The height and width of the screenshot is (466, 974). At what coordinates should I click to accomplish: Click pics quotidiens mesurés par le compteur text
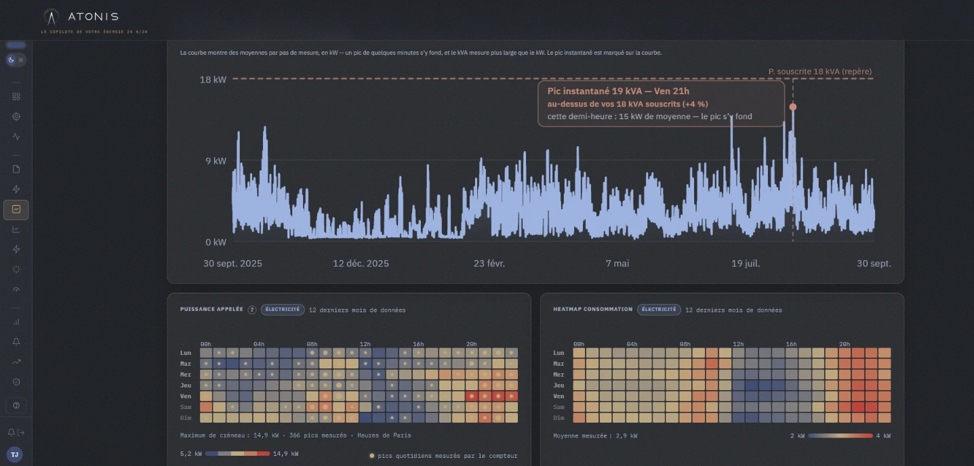(x=447, y=456)
